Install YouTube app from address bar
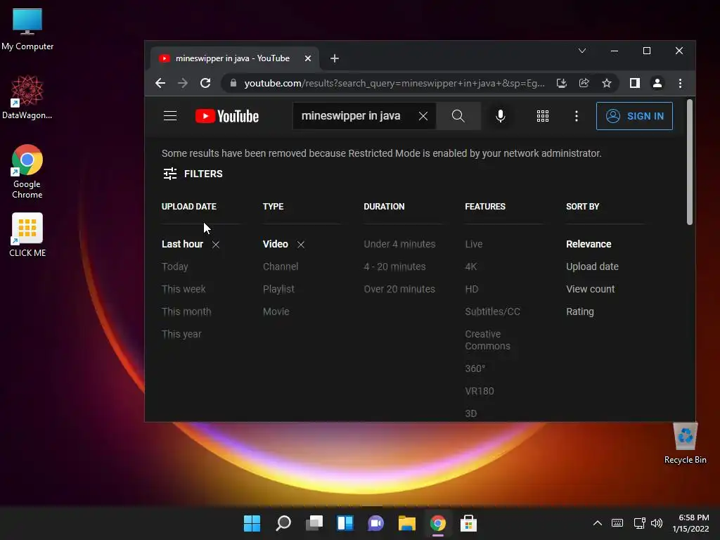Screen dimensions: 720x540 (x=561, y=83)
